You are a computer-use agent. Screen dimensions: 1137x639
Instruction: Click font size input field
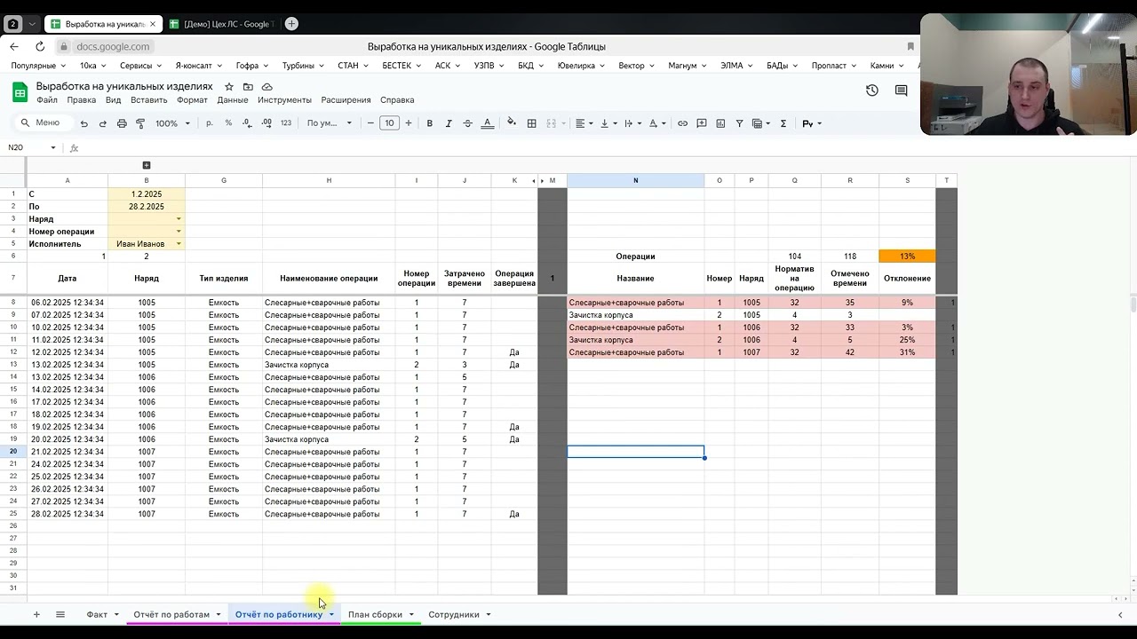[390, 123]
